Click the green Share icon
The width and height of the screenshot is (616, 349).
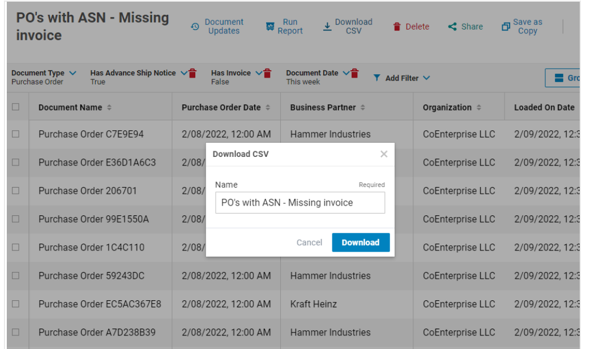tap(452, 26)
